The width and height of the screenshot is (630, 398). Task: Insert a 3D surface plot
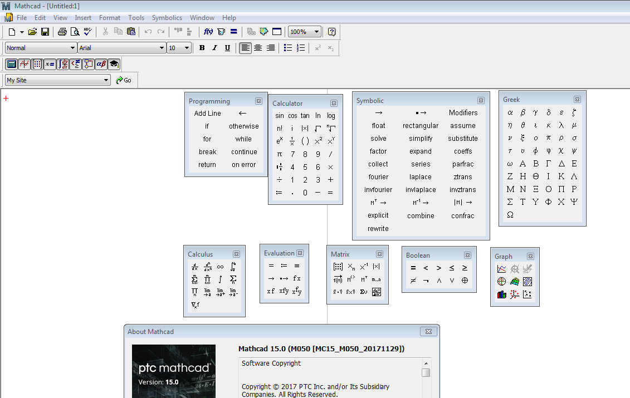pos(514,281)
